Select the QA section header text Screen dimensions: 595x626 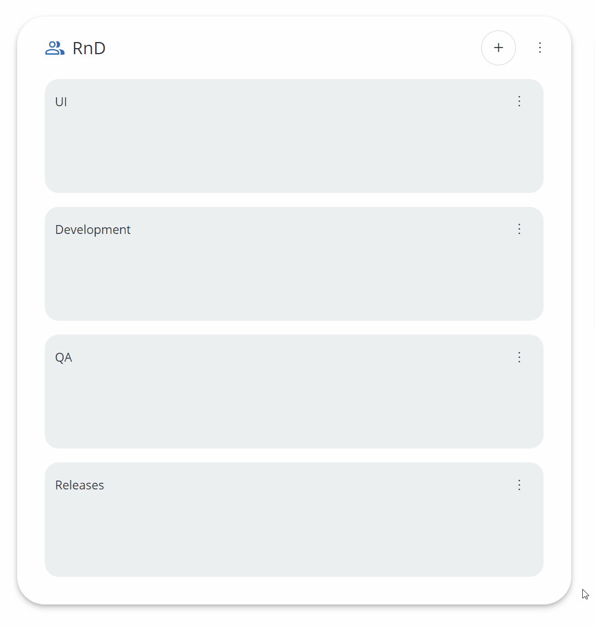64,357
